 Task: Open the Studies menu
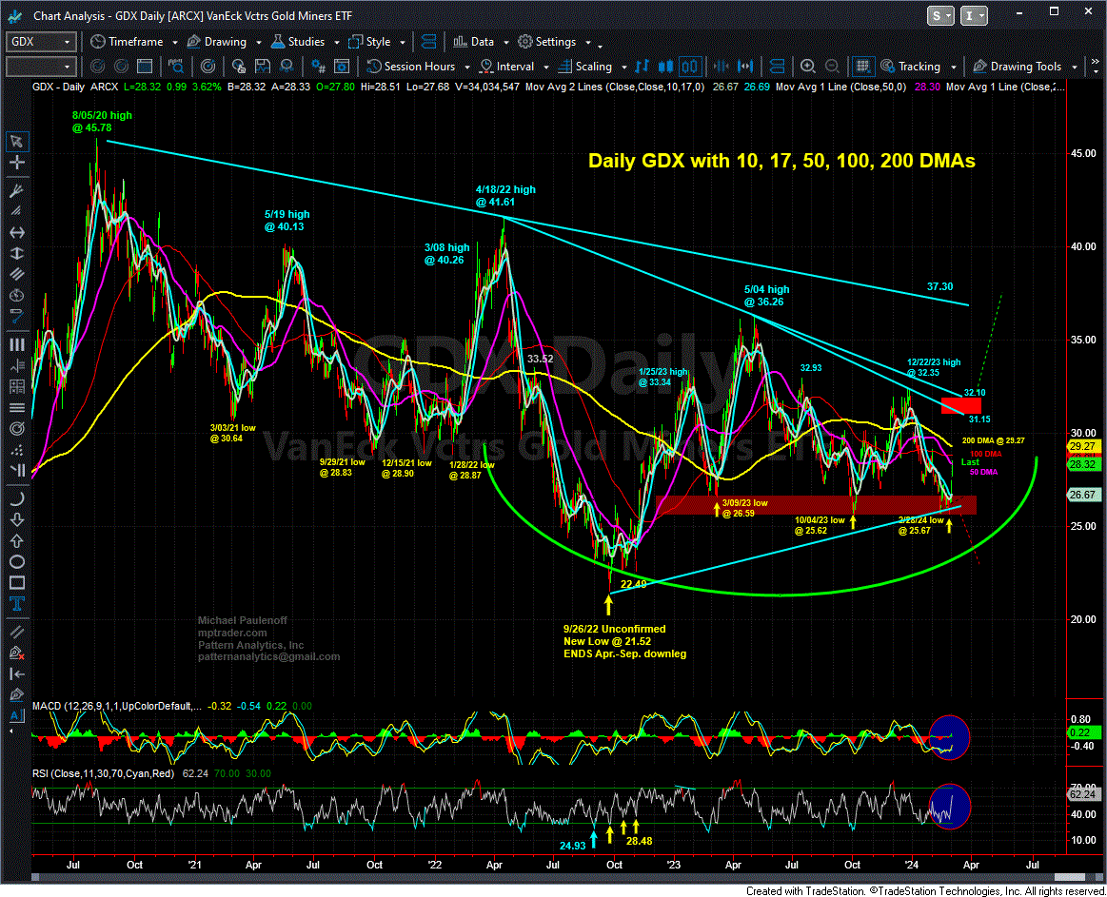(x=298, y=42)
